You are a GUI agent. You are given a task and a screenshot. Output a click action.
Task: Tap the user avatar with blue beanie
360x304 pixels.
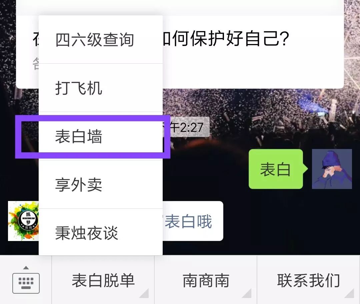pos(332,169)
